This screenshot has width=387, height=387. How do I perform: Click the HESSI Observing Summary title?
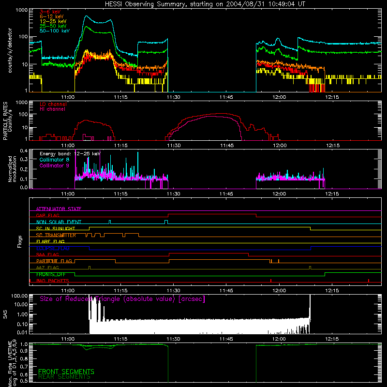click(205, 4)
